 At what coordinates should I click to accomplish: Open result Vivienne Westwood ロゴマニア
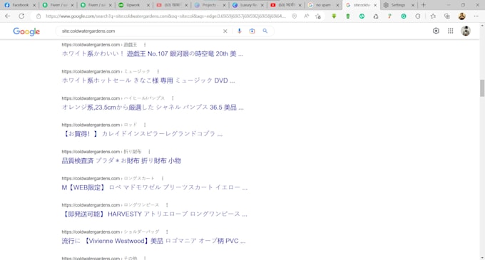tap(153, 241)
